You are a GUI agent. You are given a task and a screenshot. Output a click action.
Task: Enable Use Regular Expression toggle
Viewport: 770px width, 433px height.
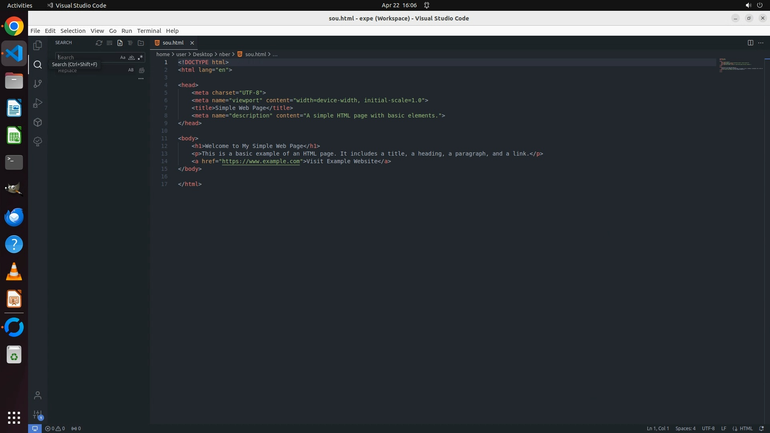click(x=140, y=57)
